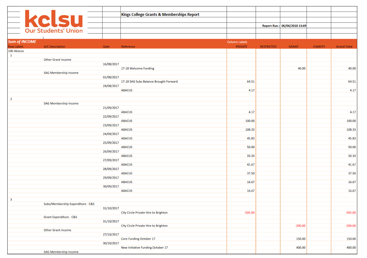This screenshot has width=367, height=258.
Task: Select 17-18 SAG Subs Balance Brought Forward
Action: [x=149, y=82]
